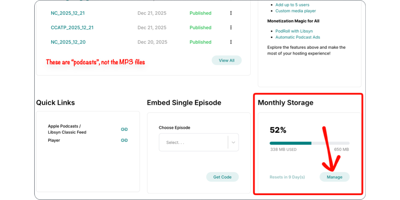400x200 pixels.
Task: Open the NC_2025_12_20 episode link
Action: [x=68, y=42]
